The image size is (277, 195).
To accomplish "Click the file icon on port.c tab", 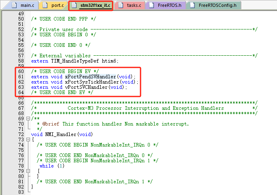I will pos(45,5).
